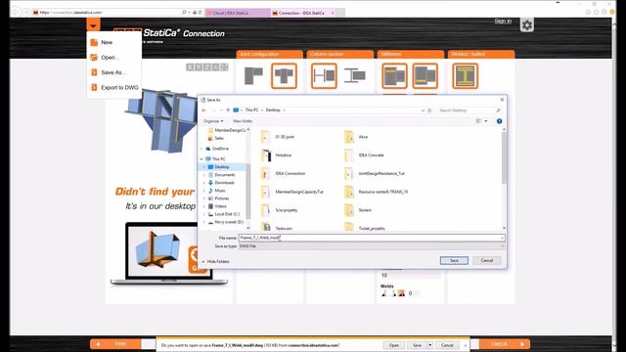This screenshot has width=626, height=352.
Task: Click the Welded / bolted tab header
Action: pyautogui.click(x=481, y=54)
